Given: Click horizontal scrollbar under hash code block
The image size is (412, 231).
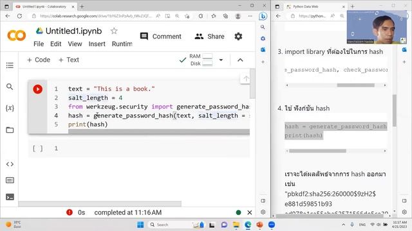Looking at the screenshot, I should click(x=317, y=151).
